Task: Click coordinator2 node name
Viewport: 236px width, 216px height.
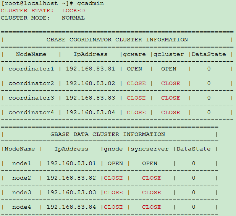Action: coord(31,83)
